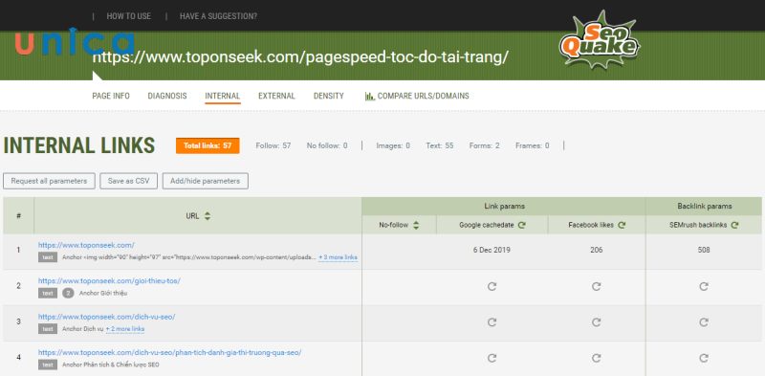Load Google cachedate for dich-vu-seo row
765x376 pixels.
[x=492, y=322]
